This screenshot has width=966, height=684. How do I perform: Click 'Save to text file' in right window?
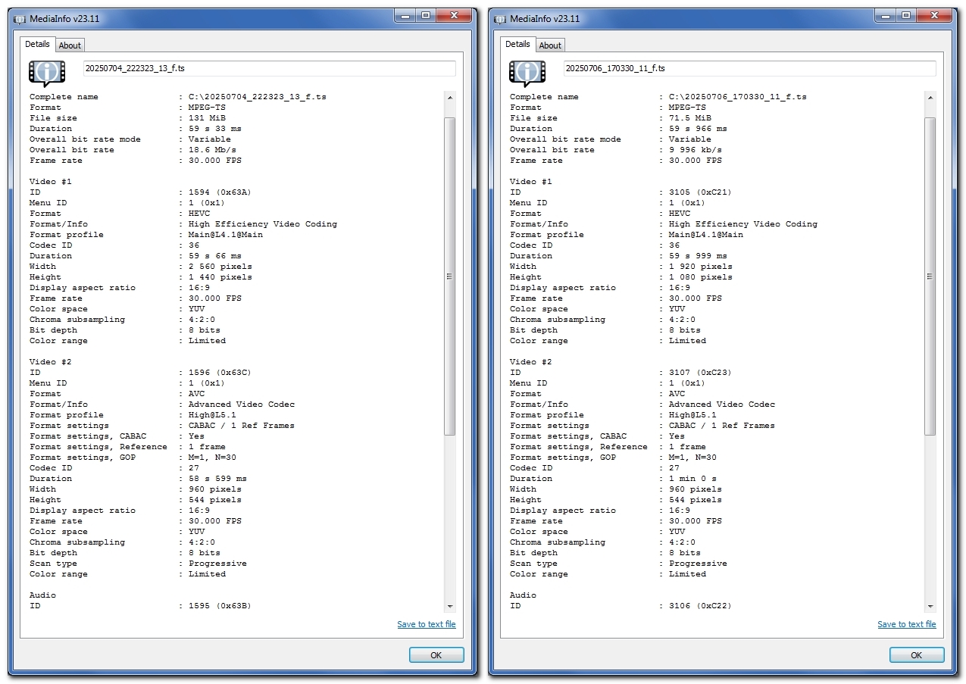tap(907, 624)
